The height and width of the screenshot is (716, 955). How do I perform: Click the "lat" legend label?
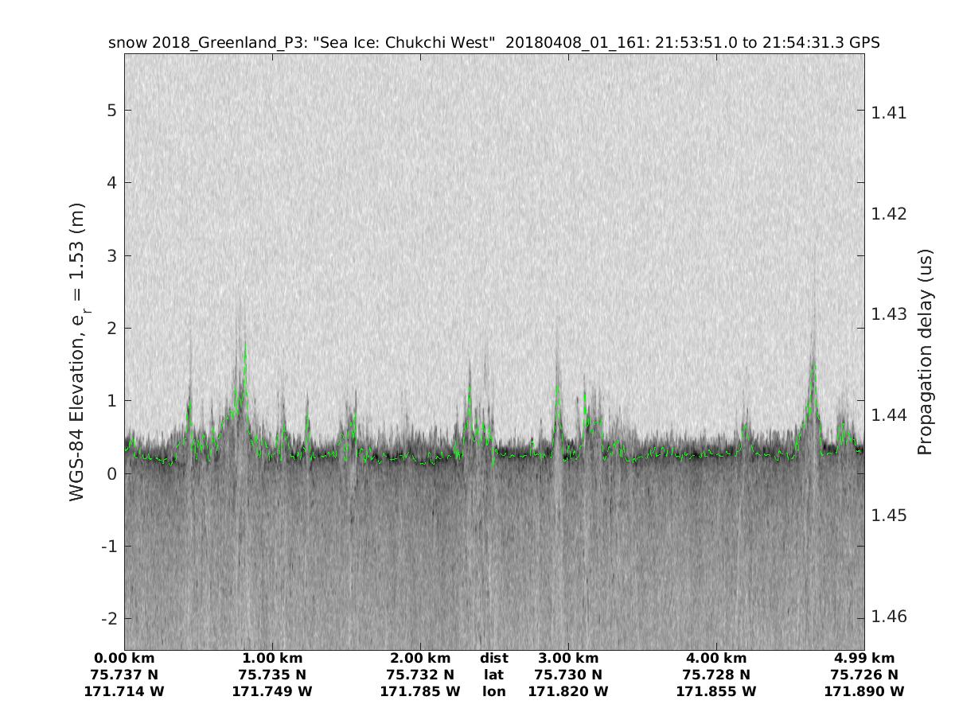pyautogui.click(x=494, y=675)
